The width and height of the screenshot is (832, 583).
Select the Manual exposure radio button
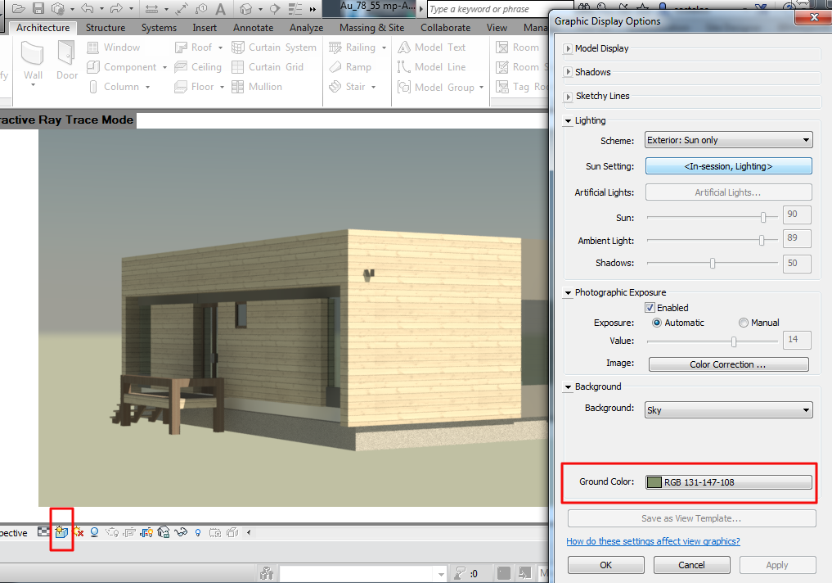[x=743, y=323]
